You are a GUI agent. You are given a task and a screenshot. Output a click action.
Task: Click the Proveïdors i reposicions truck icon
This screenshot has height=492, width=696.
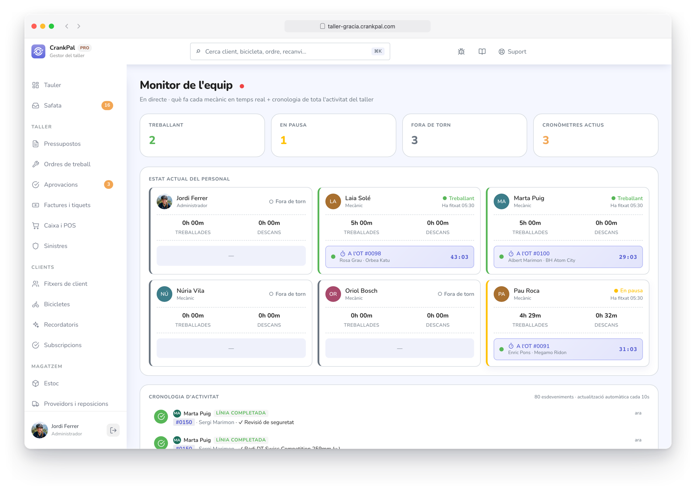(x=36, y=404)
